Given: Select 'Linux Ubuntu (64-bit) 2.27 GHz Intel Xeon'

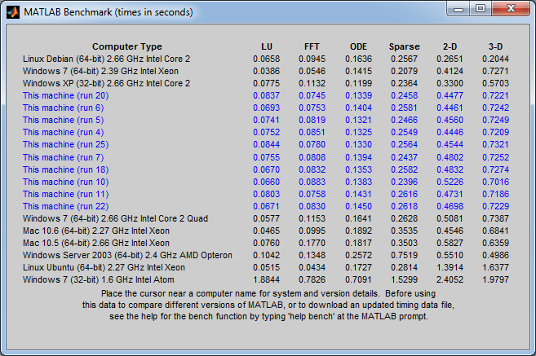Looking at the screenshot, I should 104,267.
